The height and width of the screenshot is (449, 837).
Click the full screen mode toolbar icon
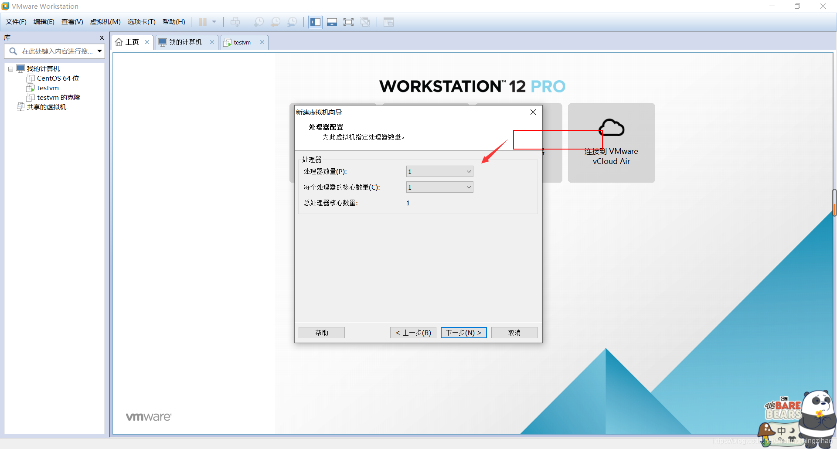click(x=349, y=22)
